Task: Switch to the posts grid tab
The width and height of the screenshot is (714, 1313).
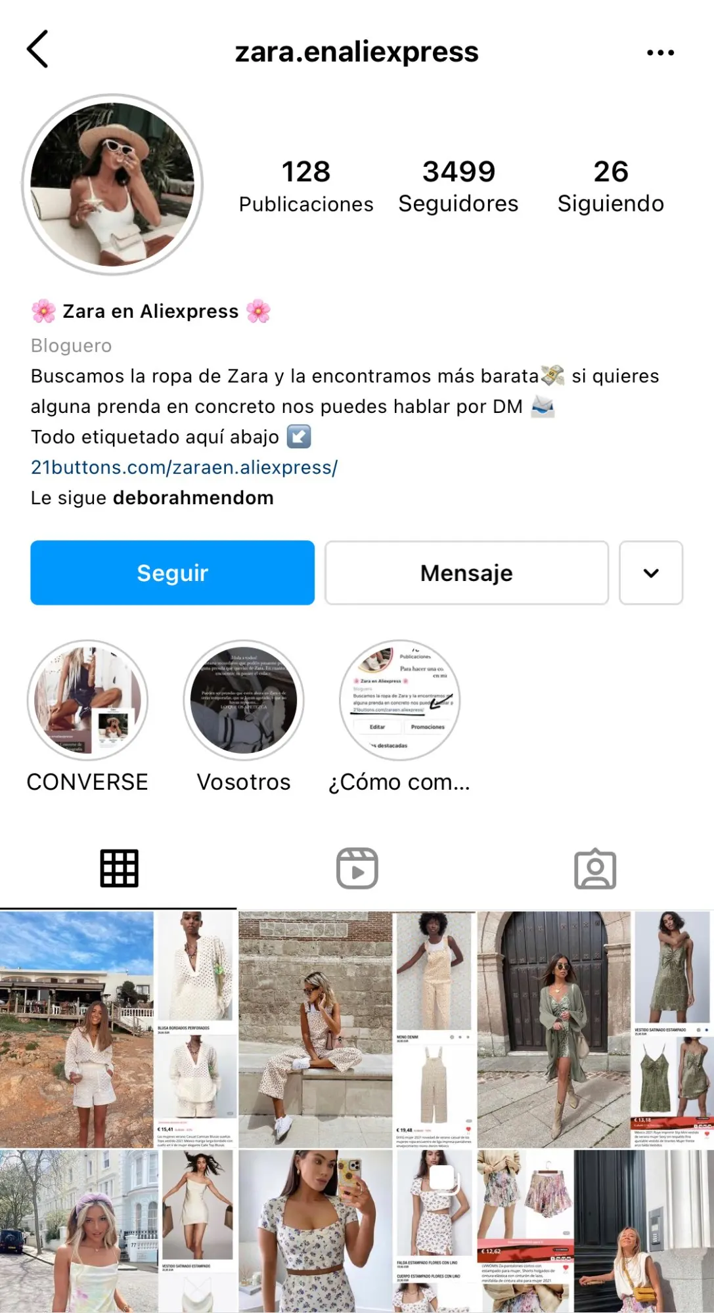Action: (x=119, y=868)
